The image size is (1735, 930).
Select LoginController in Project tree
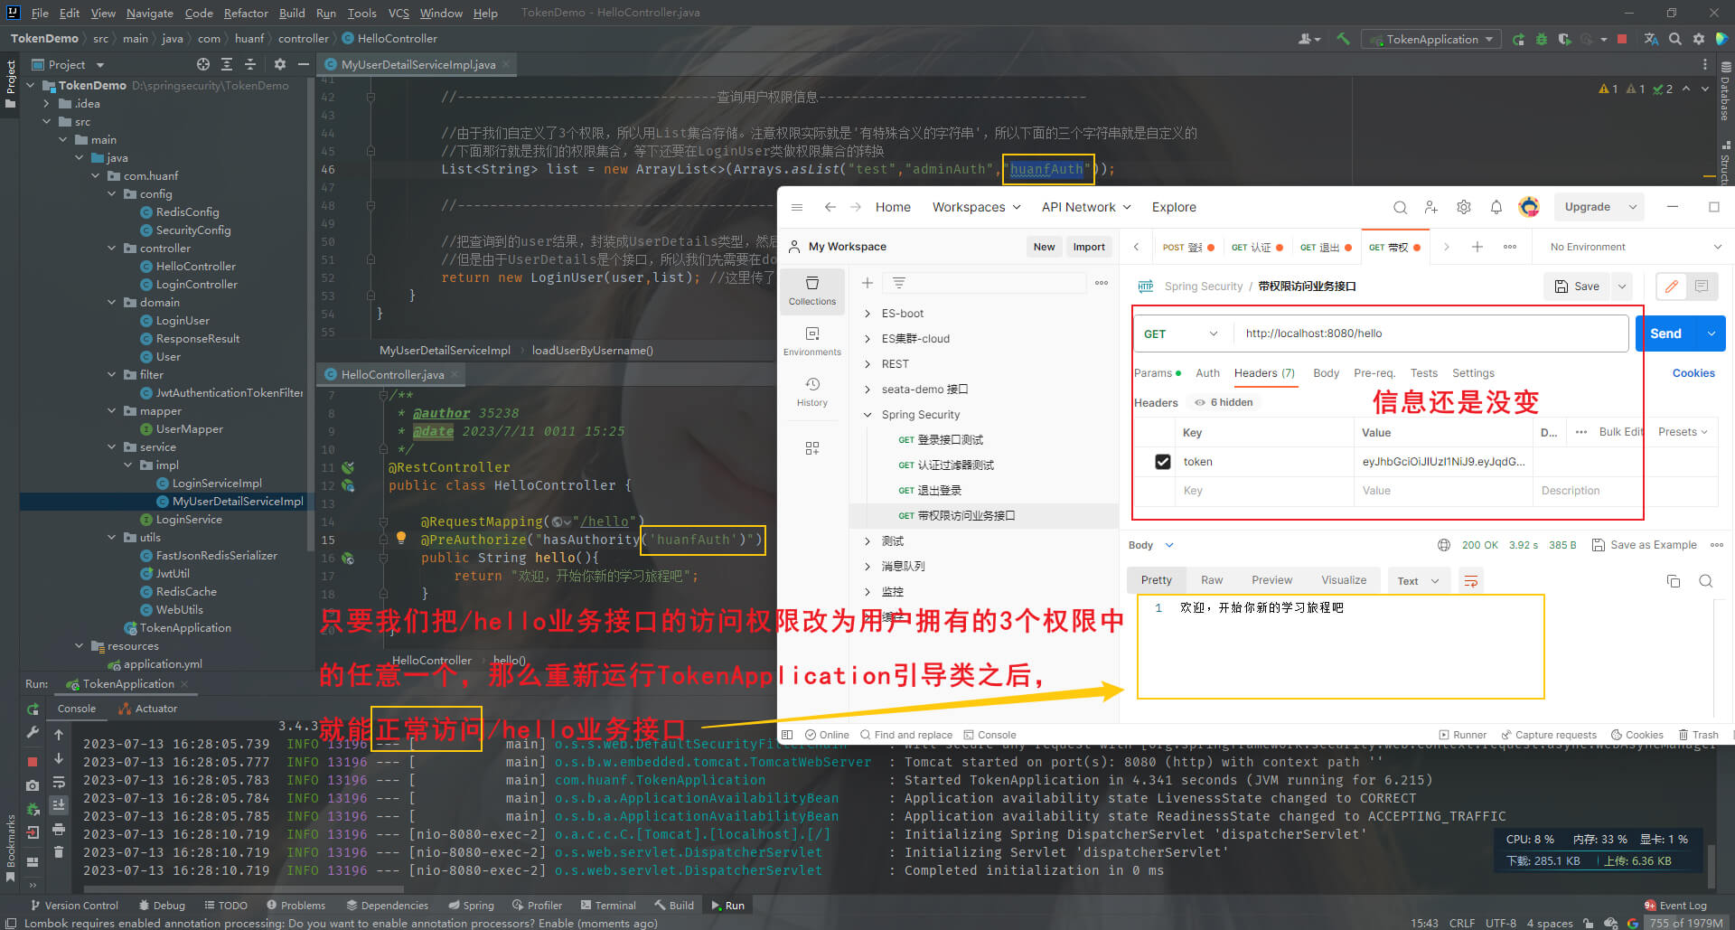coord(196,284)
